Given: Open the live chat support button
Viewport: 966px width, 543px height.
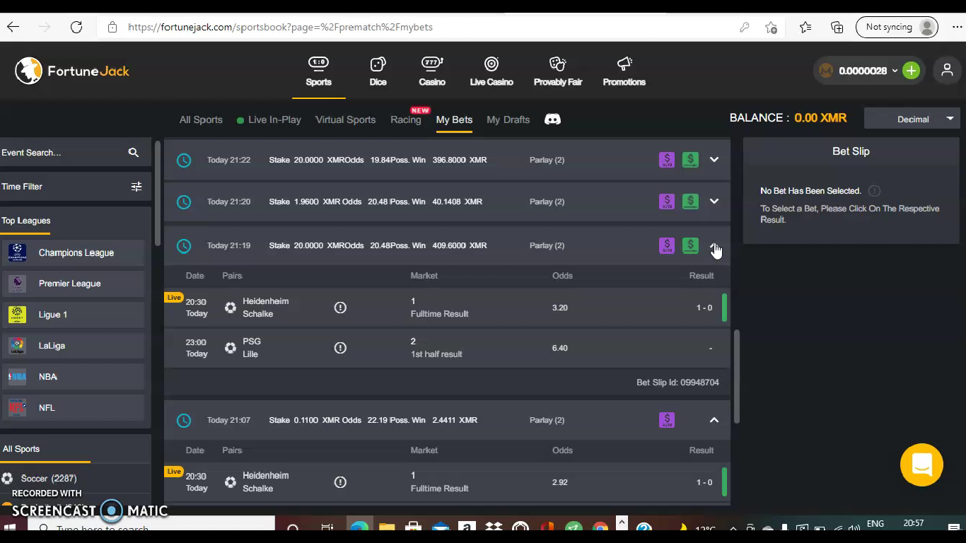Looking at the screenshot, I should (x=921, y=465).
